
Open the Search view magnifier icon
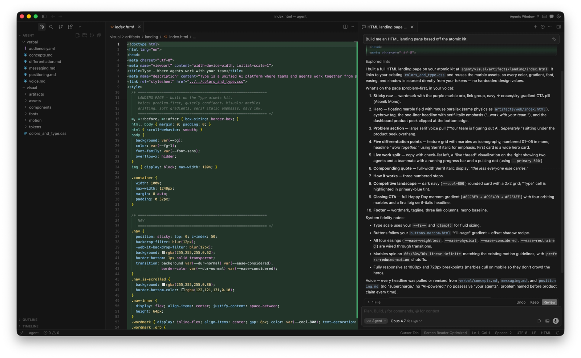pos(51,27)
